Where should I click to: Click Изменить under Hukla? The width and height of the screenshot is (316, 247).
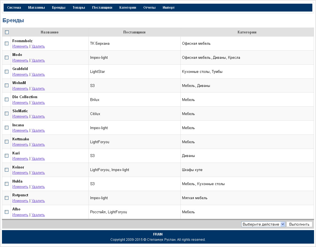[20, 187]
